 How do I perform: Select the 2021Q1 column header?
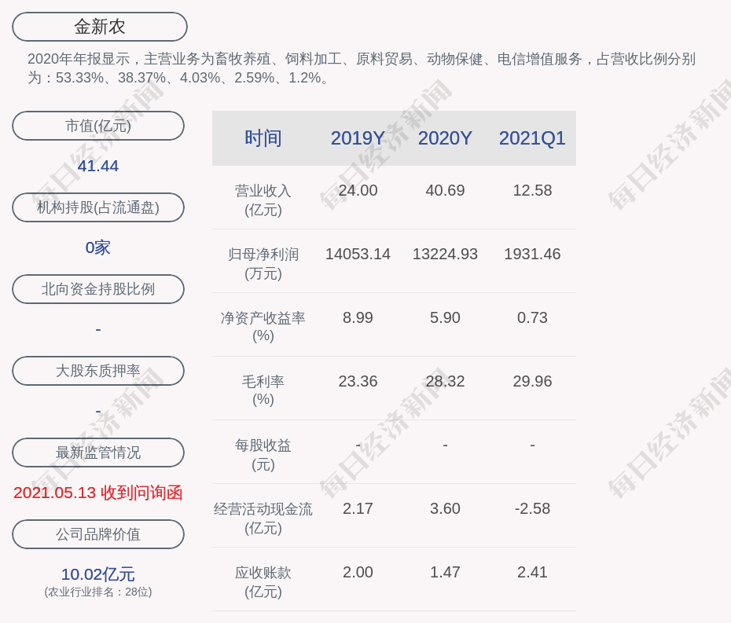pos(532,138)
